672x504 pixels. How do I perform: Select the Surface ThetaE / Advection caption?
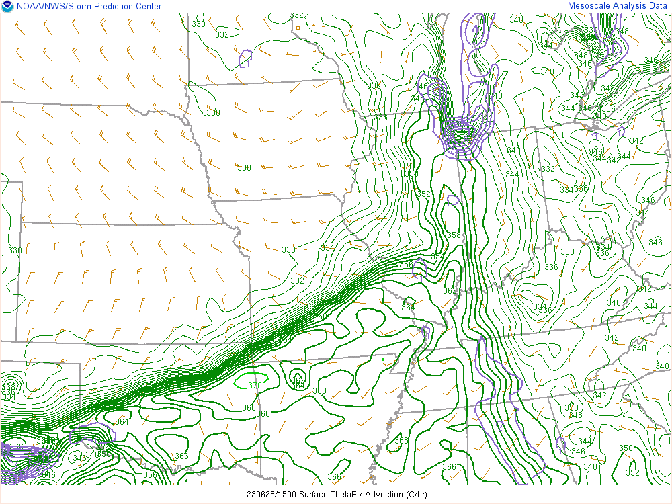336,494
